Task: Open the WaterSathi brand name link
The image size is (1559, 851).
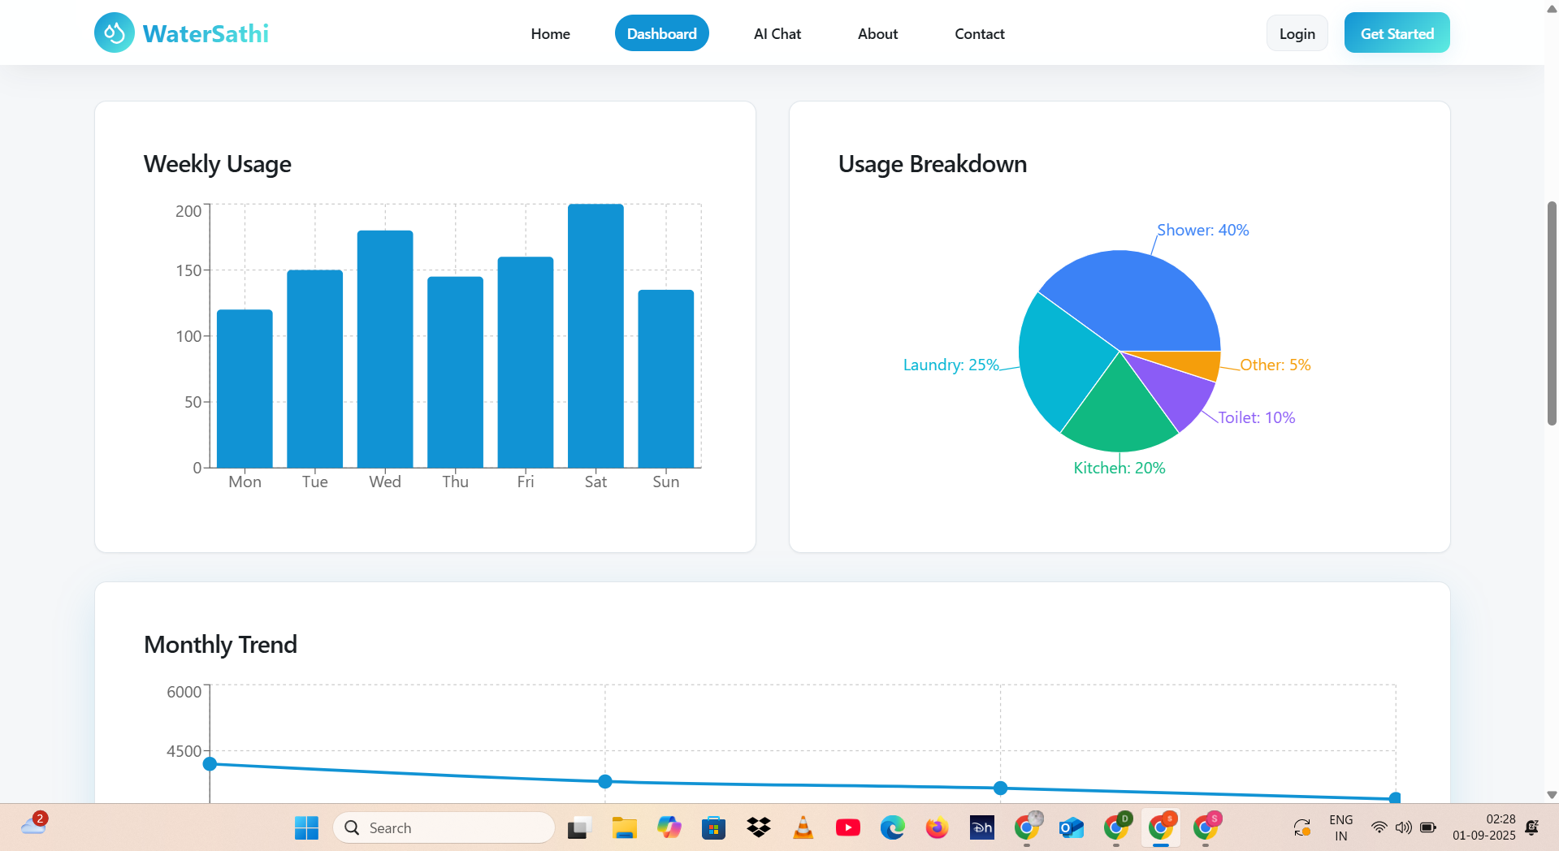Action: point(206,33)
